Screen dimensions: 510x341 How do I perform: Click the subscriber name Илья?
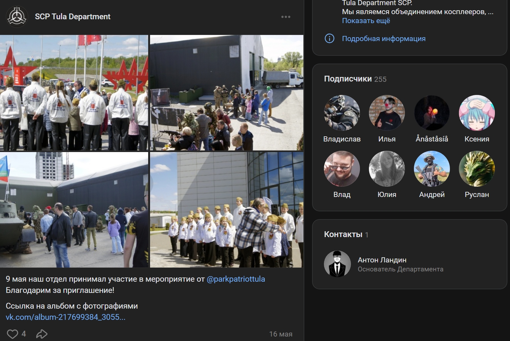(x=387, y=139)
